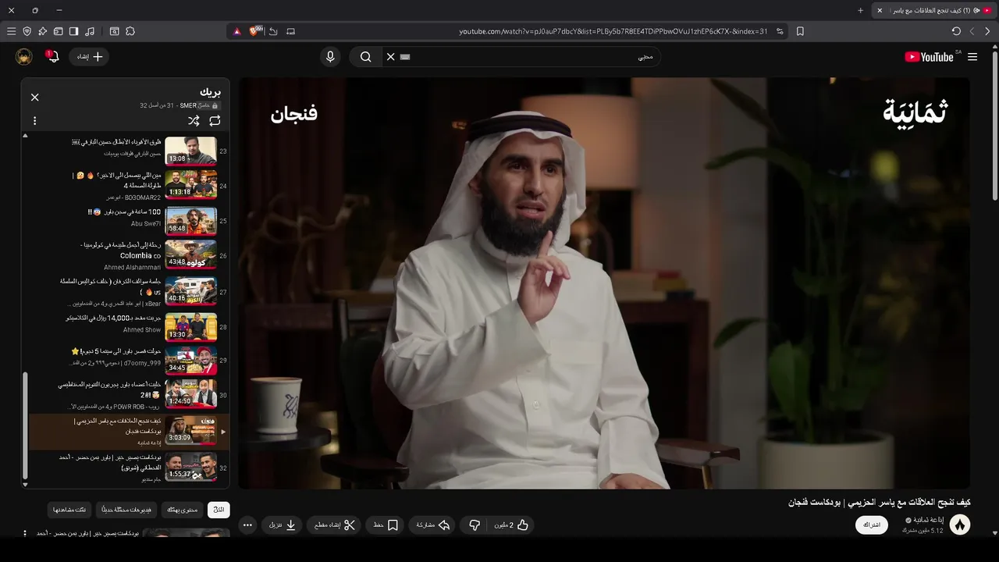Play playlist video 24 thumbnail (1:13:18)
The width and height of the screenshot is (999, 562).
pyautogui.click(x=190, y=185)
